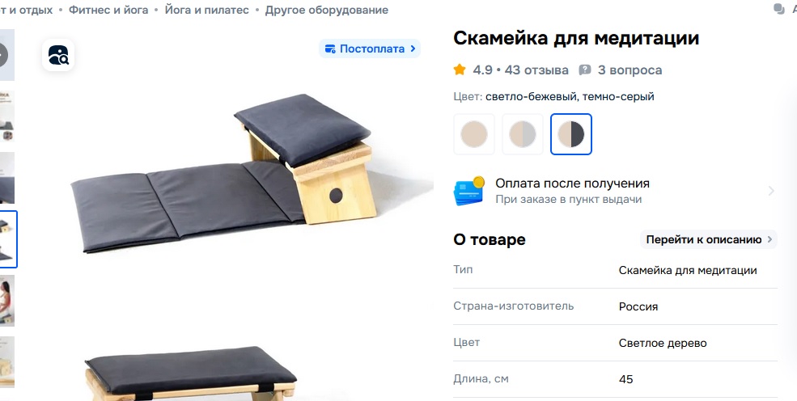The width and height of the screenshot is (797, 401).
Task: Click the chat icon at top right
Action: [x=778, y=9]
